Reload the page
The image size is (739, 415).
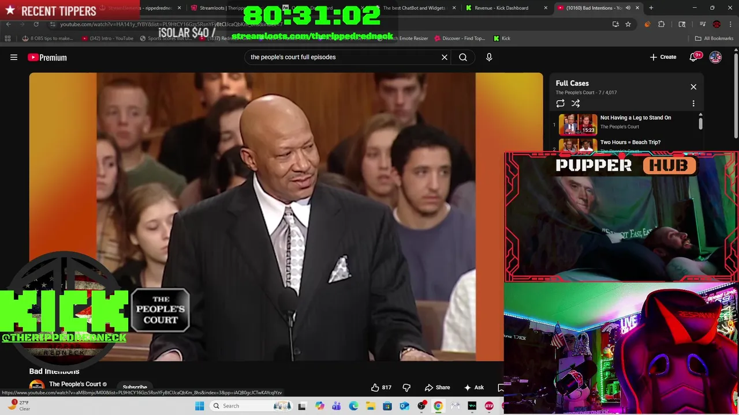point(36,24)
